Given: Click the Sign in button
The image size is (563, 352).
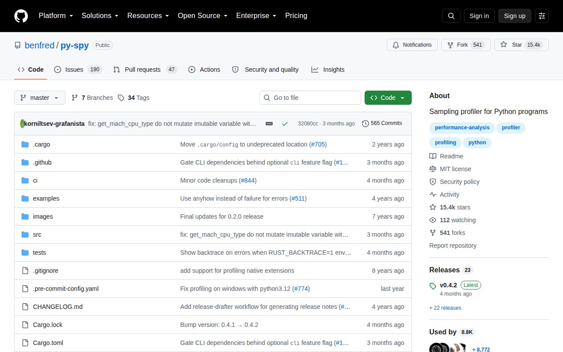Looking at the screenshot, I should pos(479,16).
